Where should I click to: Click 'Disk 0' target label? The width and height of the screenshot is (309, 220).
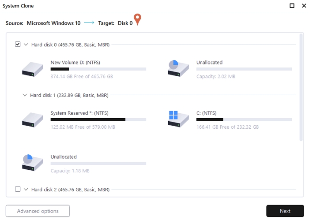(125, 23)
